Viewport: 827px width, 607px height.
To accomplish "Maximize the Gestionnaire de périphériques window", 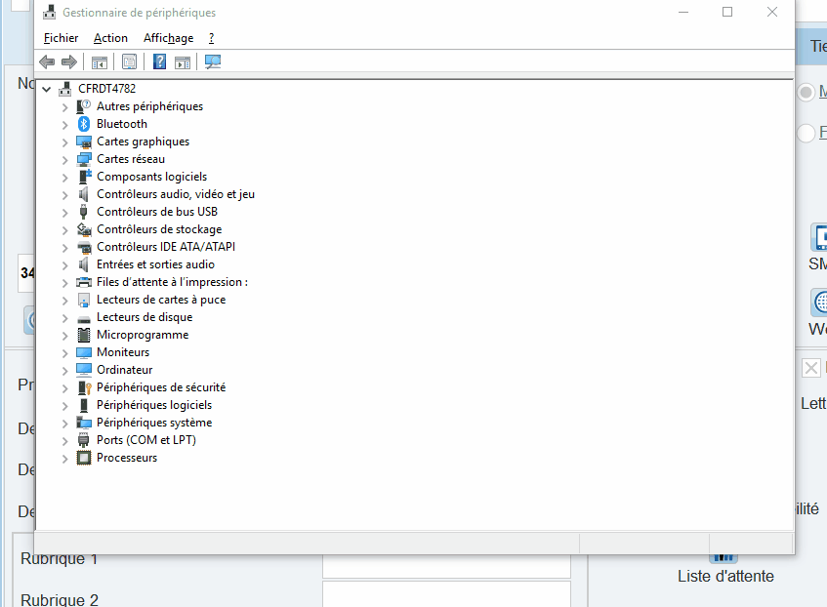I will coord(727,12).
